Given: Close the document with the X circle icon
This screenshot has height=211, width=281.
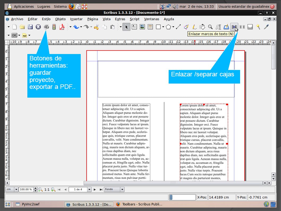Looking at the screenshot, I should click(x=38, y=27).
